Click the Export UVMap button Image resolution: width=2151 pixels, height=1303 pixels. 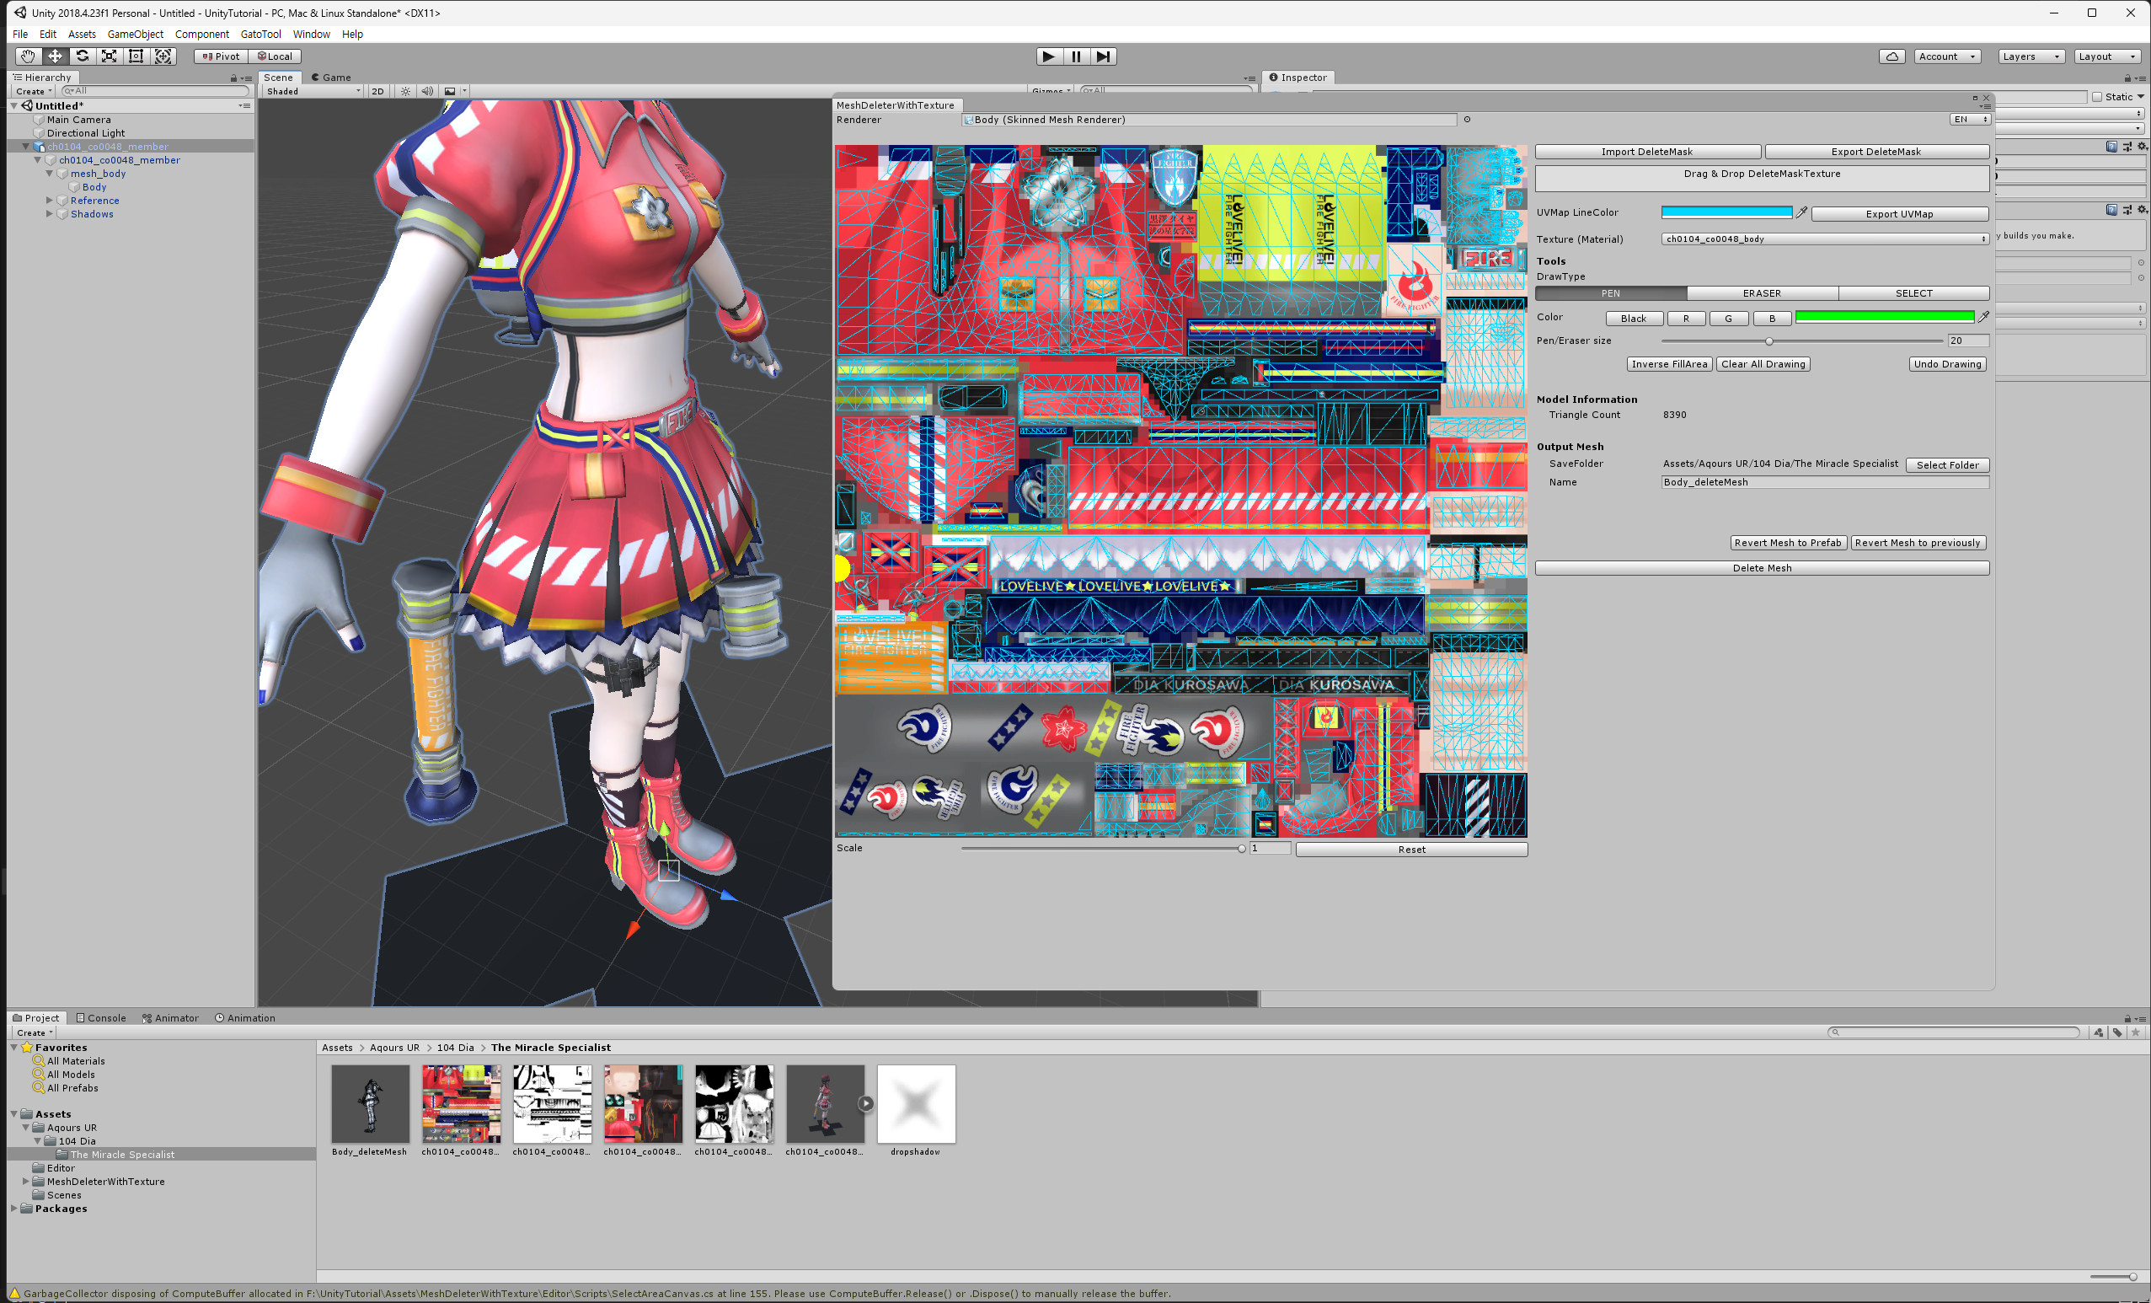click(1899, 214)
